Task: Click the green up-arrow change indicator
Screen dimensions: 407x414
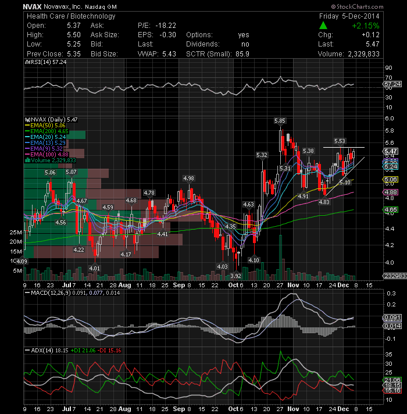Action: tap(323, 26)
